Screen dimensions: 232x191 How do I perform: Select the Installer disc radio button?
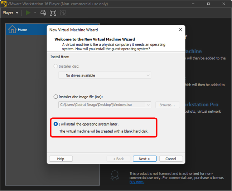[x=55, y=66]
